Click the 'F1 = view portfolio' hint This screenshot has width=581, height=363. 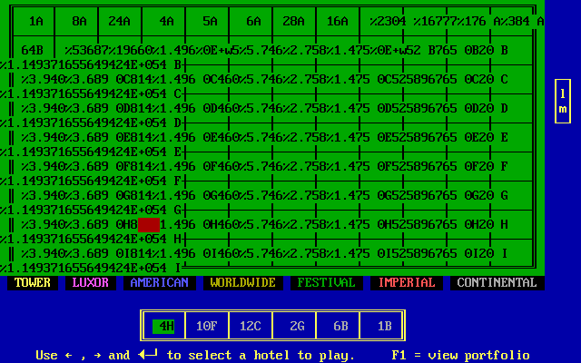point(460,355)
